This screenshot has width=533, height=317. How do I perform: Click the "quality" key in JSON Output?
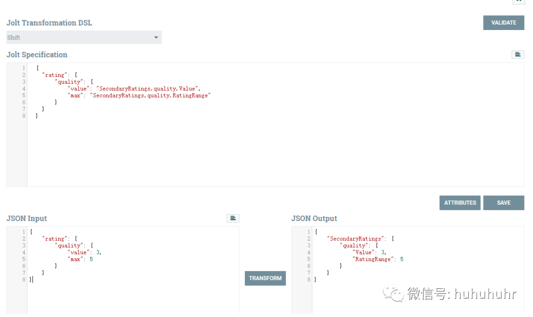(354, 246)
